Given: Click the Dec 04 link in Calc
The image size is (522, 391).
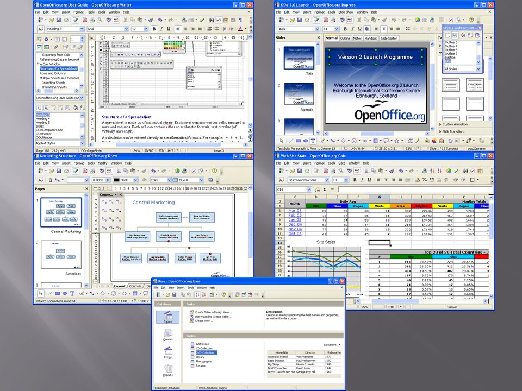Looking at the screenshot, I should 295,224.
